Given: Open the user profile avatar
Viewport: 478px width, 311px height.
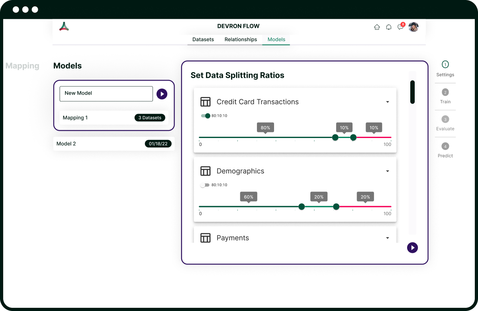Looking at the screenshot, I should (x=413, y=27).
